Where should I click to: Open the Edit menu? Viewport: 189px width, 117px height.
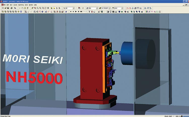[x=8, y=5]
